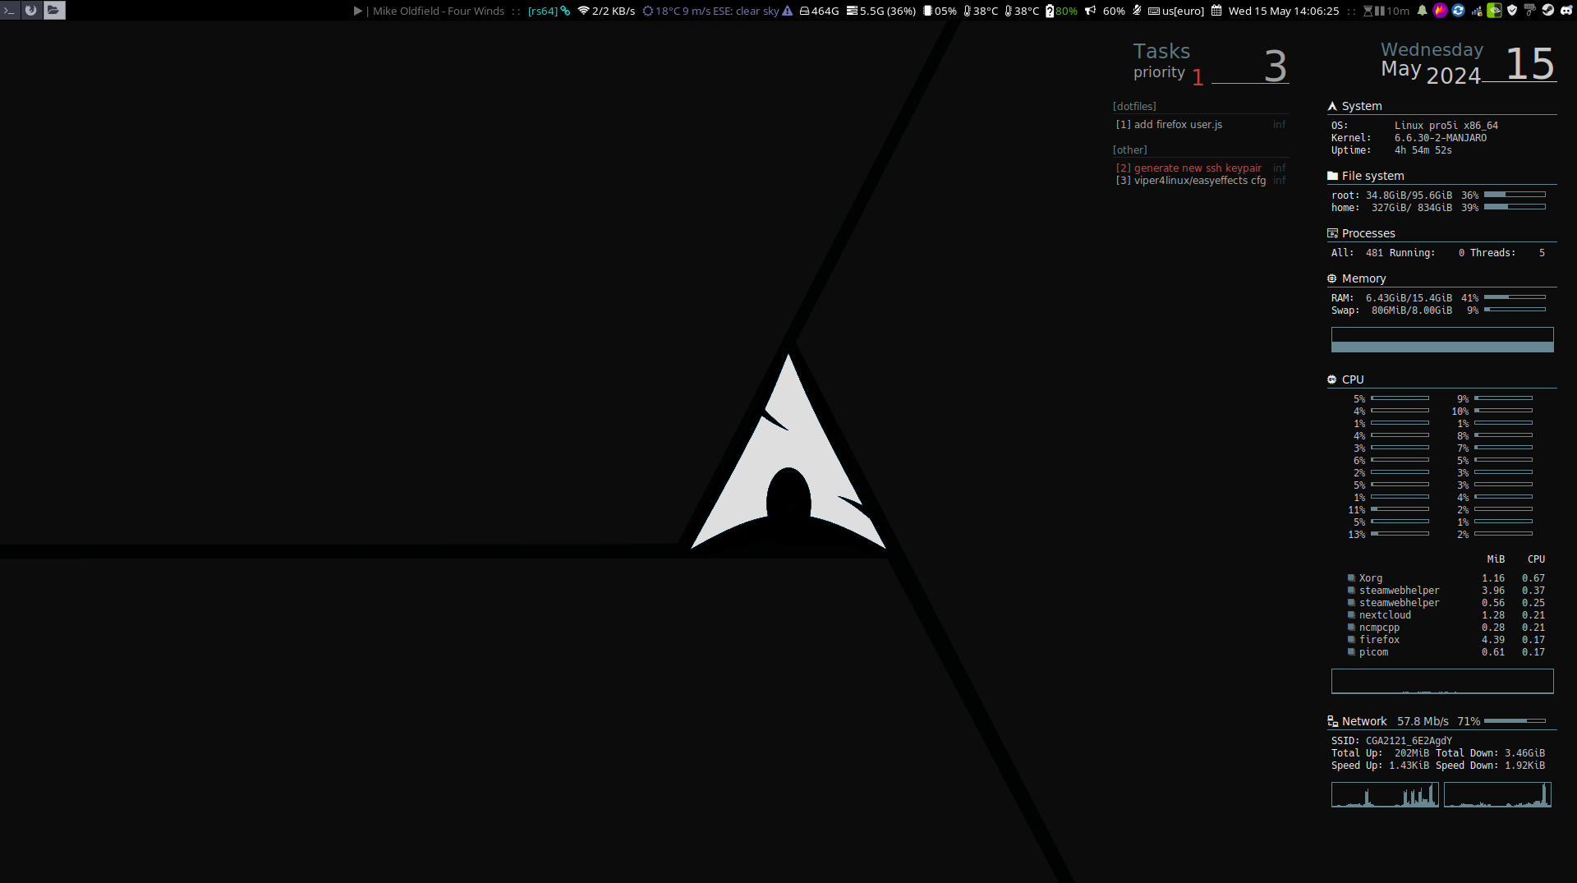Click the Network section icon

point(1332,721)
